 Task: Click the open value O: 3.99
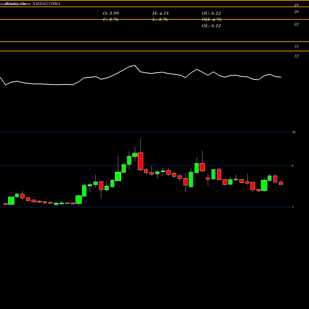coord(111,14)
